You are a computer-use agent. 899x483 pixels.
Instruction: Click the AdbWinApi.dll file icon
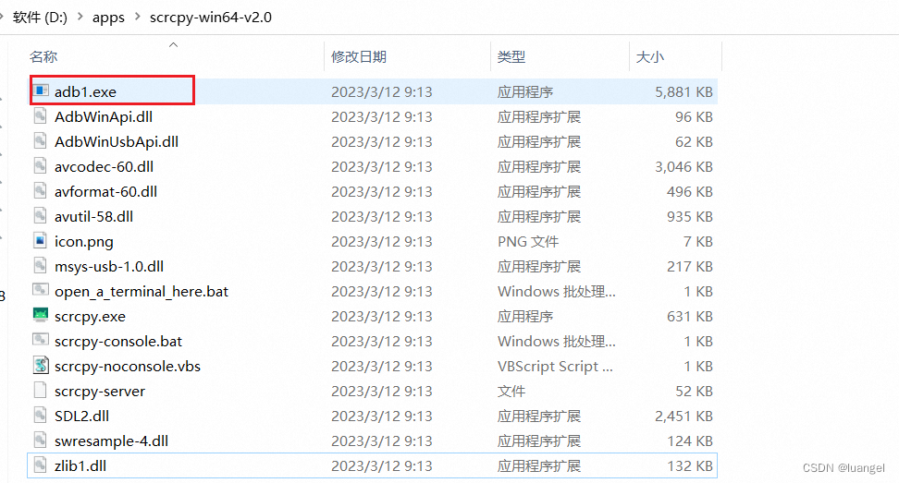click(40, 116)
